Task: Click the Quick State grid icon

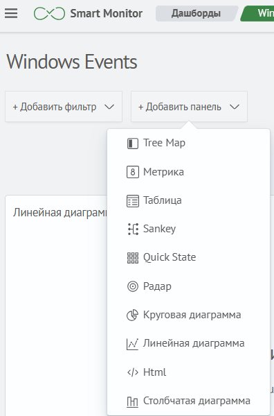Action: 133,258
